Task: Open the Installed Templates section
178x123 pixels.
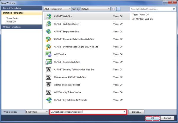Action: coord(22,13)
